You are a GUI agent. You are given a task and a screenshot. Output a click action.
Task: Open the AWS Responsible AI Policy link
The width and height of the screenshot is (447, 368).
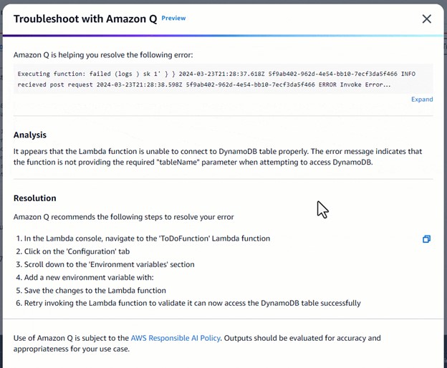pyautogui.click(x=176, y=338)
